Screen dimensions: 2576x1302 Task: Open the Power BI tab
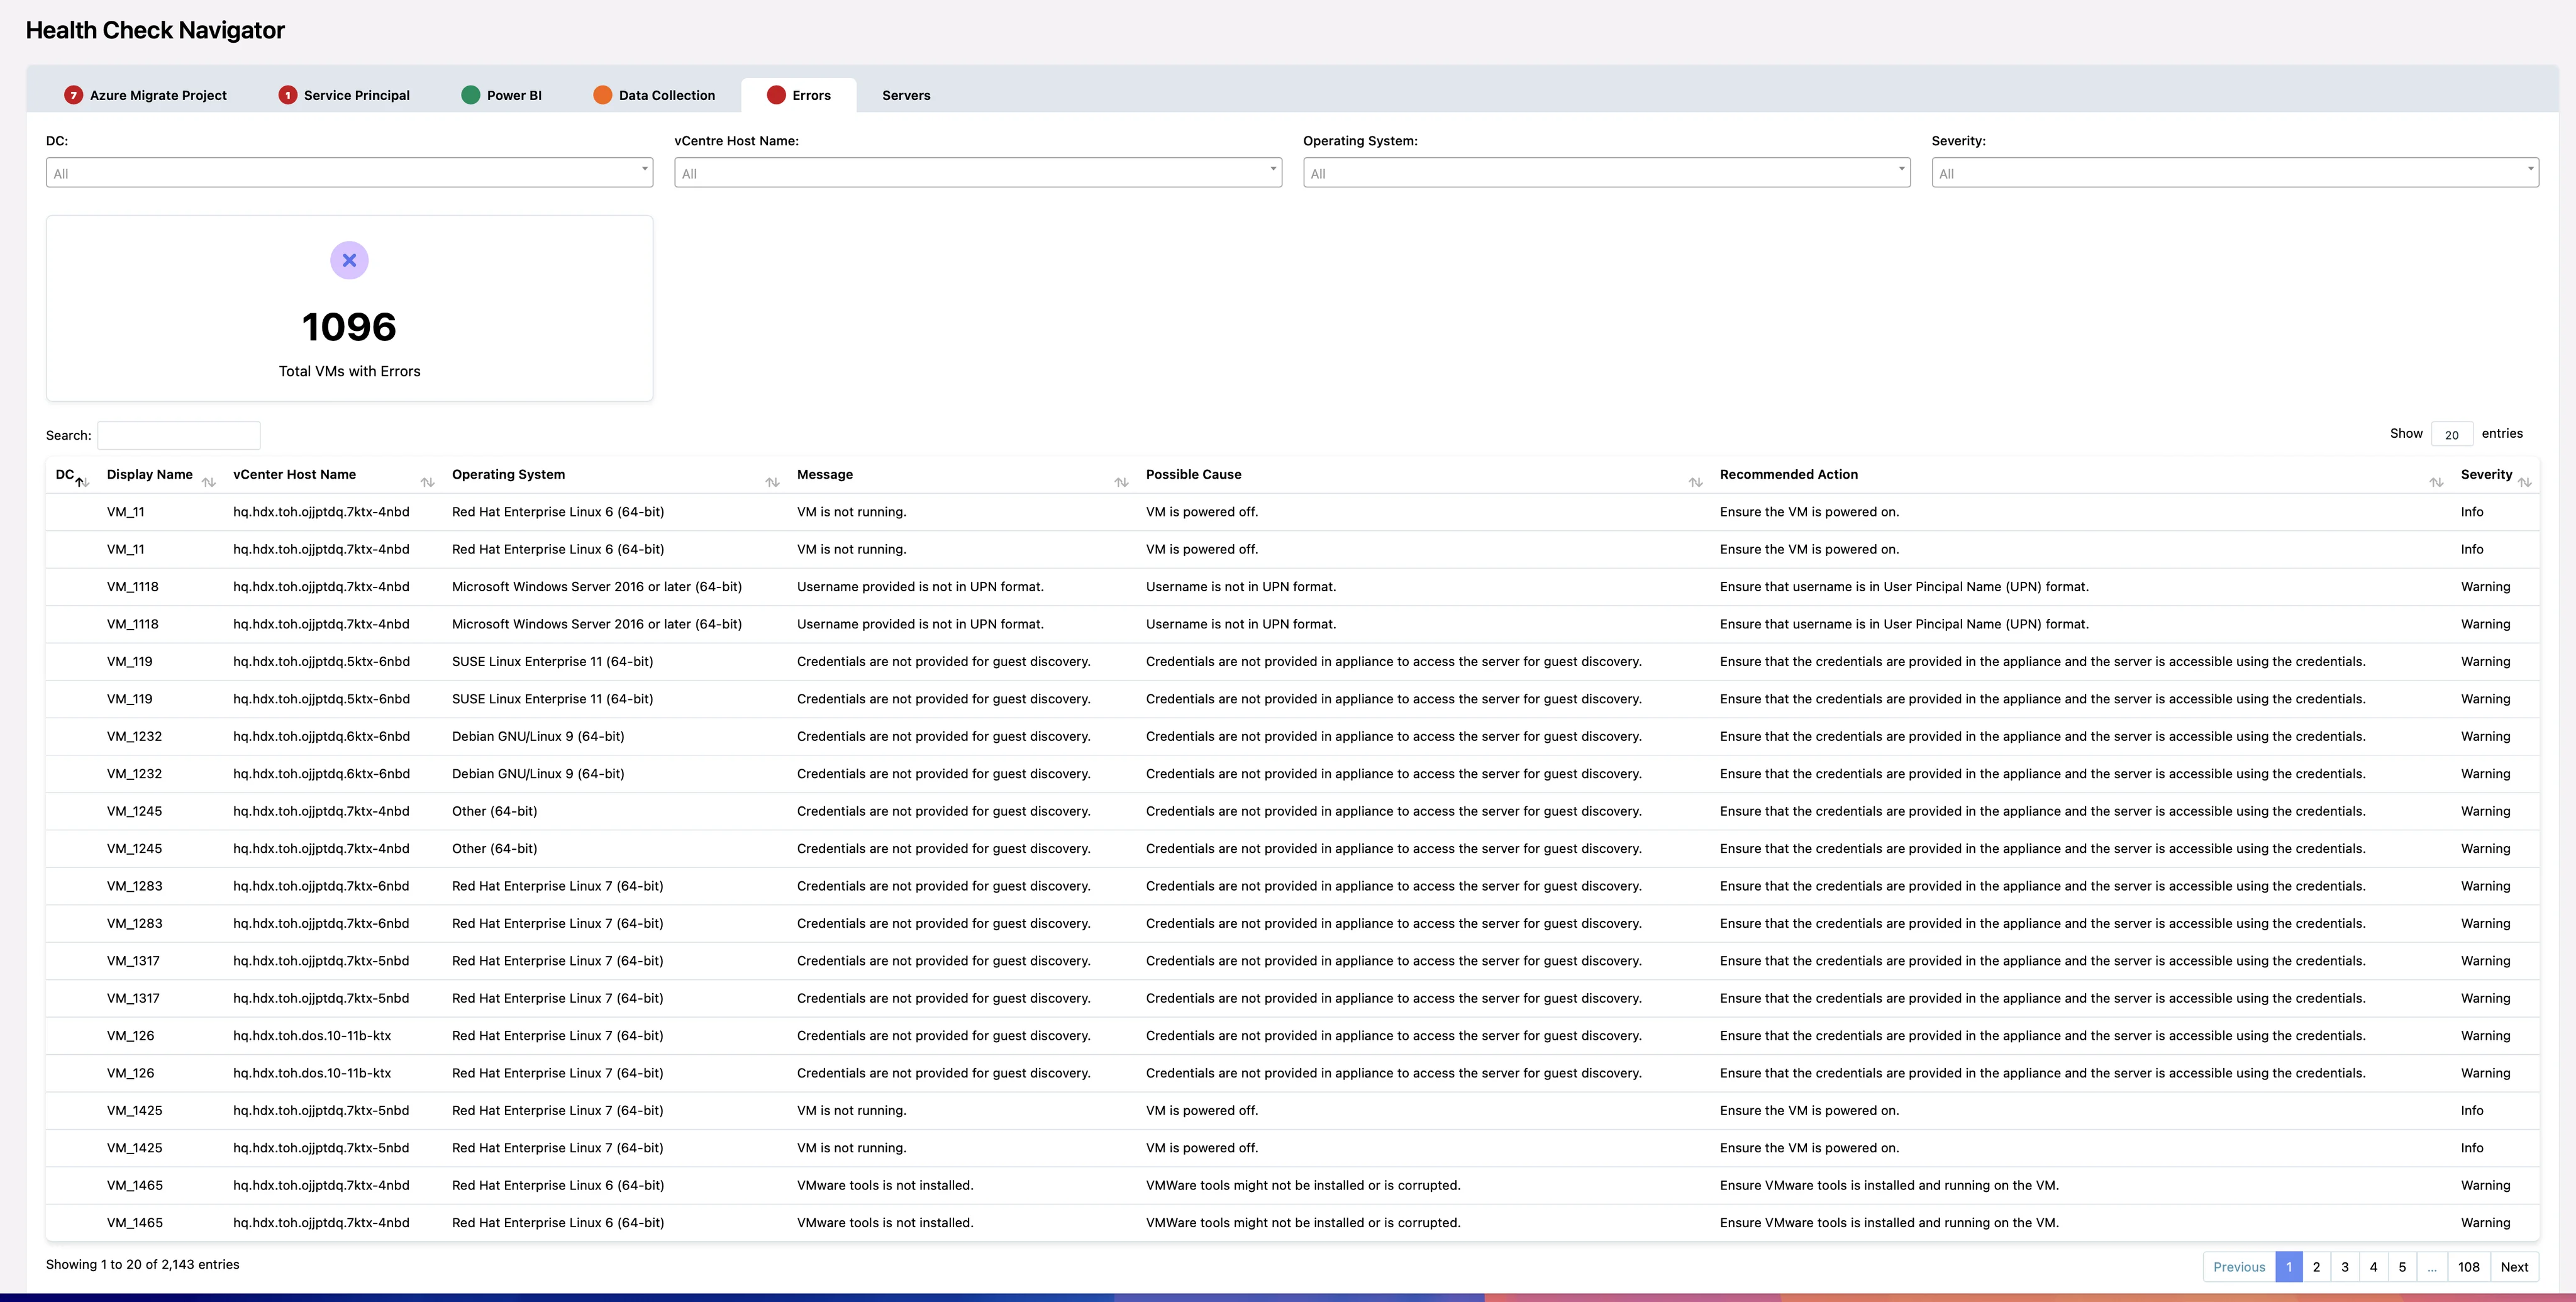click(502, 95)
